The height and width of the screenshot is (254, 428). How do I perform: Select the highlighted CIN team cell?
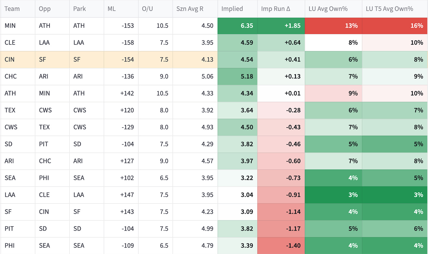click(x=18, y=60)
